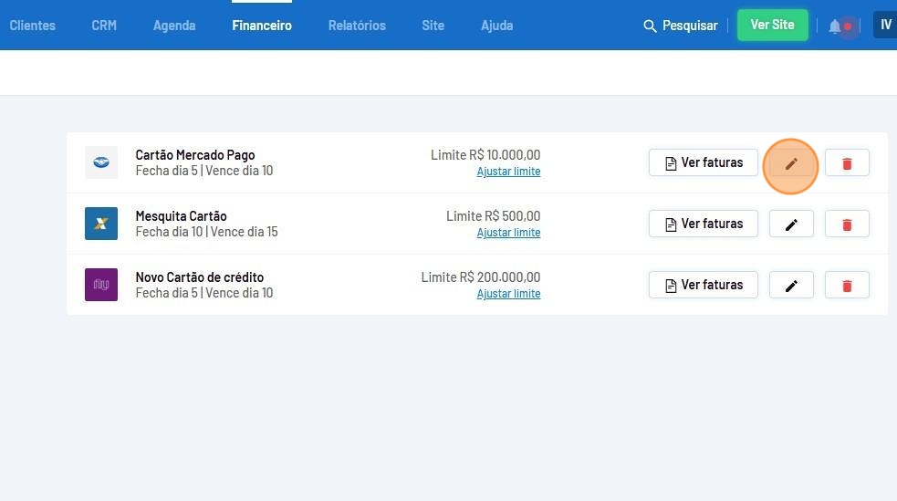897x501 pixels.
Task: Adjust limit of Novo Cartão de crédito
Action: [x=508, y=294]
